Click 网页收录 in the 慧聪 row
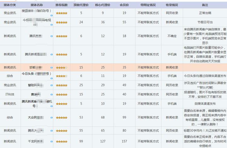This screenshot has width=227, height=148. point(172,85)
